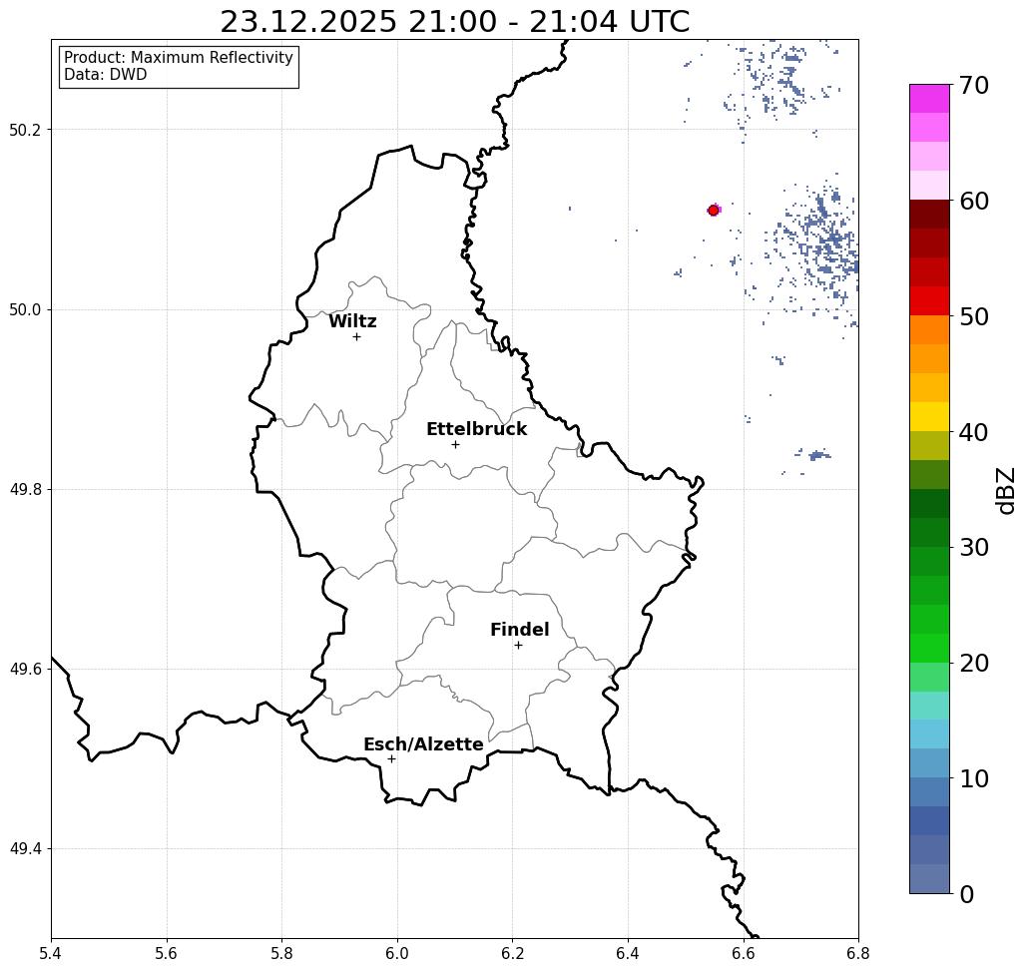
Task: Click the latitude tick label 49.4
Action: (25, 849)
